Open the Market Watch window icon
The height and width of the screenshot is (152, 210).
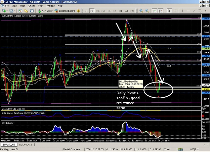click(20, 11)
